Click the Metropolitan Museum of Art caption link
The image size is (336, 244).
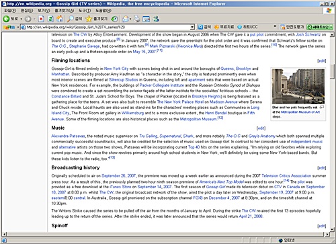point(300,112)
